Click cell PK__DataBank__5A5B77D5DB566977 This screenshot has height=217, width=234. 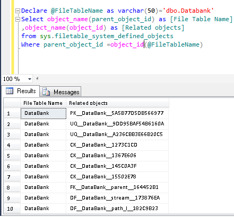tap(117, 113)
